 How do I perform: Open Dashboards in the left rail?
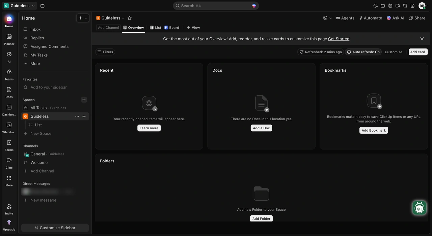pos(9,110)
